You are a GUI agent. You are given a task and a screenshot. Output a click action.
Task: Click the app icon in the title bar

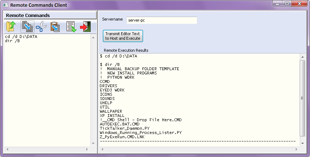(x=5, y=5)
